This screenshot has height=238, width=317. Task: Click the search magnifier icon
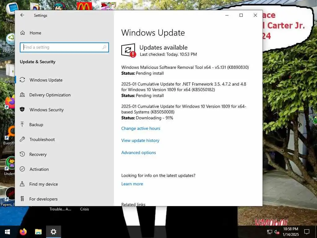coord(104,47)
